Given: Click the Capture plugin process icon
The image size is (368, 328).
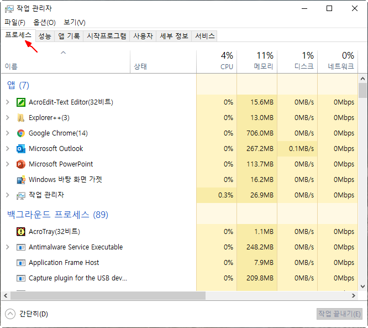Looking at the screenshot, I should click(21, 278).
